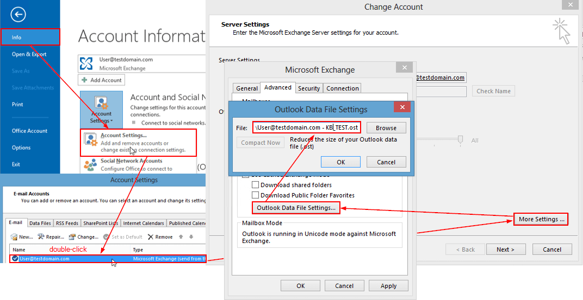Viewport: 583px width, 300px height.
Task: Click the User@testdomain.com account selector box
Action: click(142, 63)
